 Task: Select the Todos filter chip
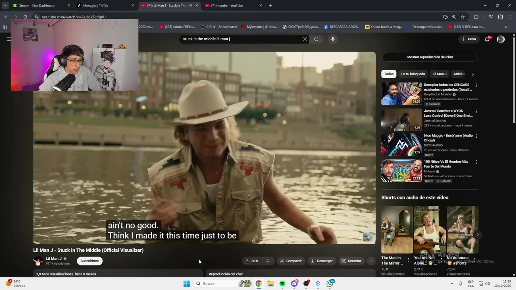pos(389,74)
